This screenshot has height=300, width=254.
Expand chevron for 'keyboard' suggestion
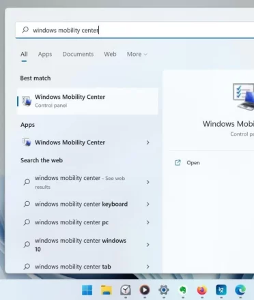click(148, 205)
